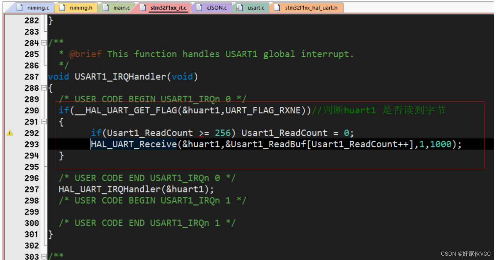Click Usart1_ReadBuf on line 293

tap(268, 144)
